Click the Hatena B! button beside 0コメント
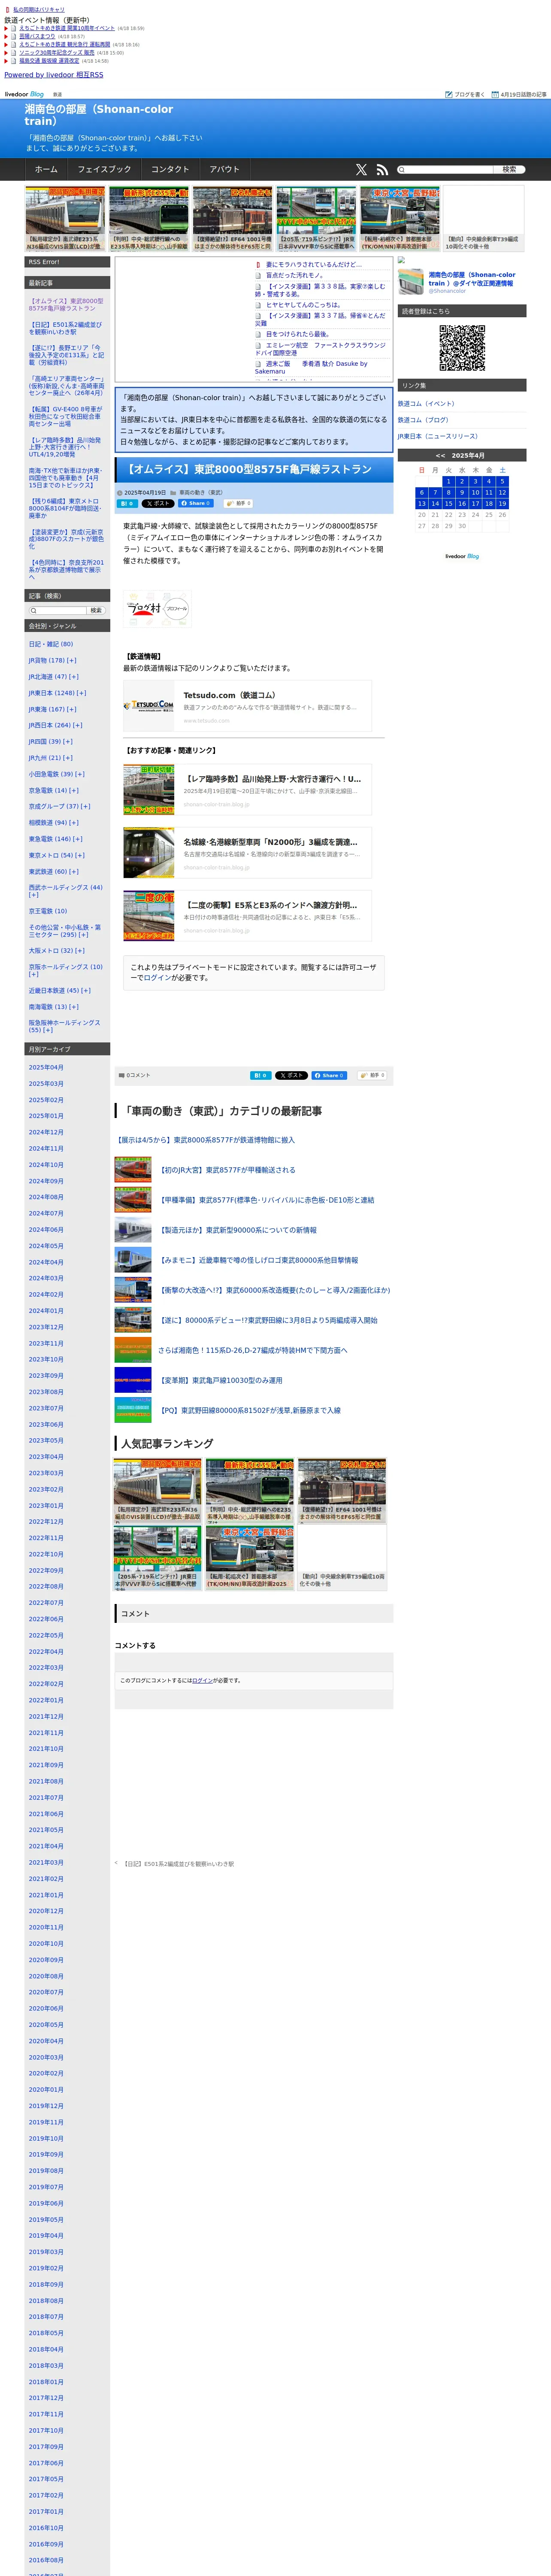This screenshot has height=2576, width=551. pyautogui.click(x=260, y=1075)
